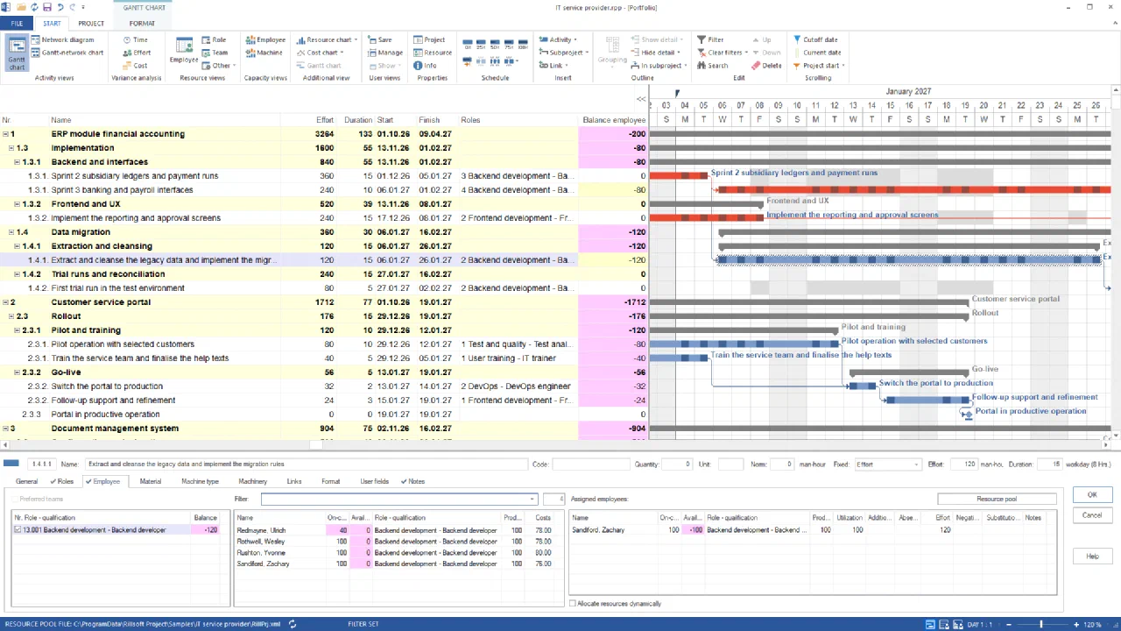Image resolution: width=1121 pixels, height=631 pixels.
Task: Open Project properties
Action: [x=429, y=39]
